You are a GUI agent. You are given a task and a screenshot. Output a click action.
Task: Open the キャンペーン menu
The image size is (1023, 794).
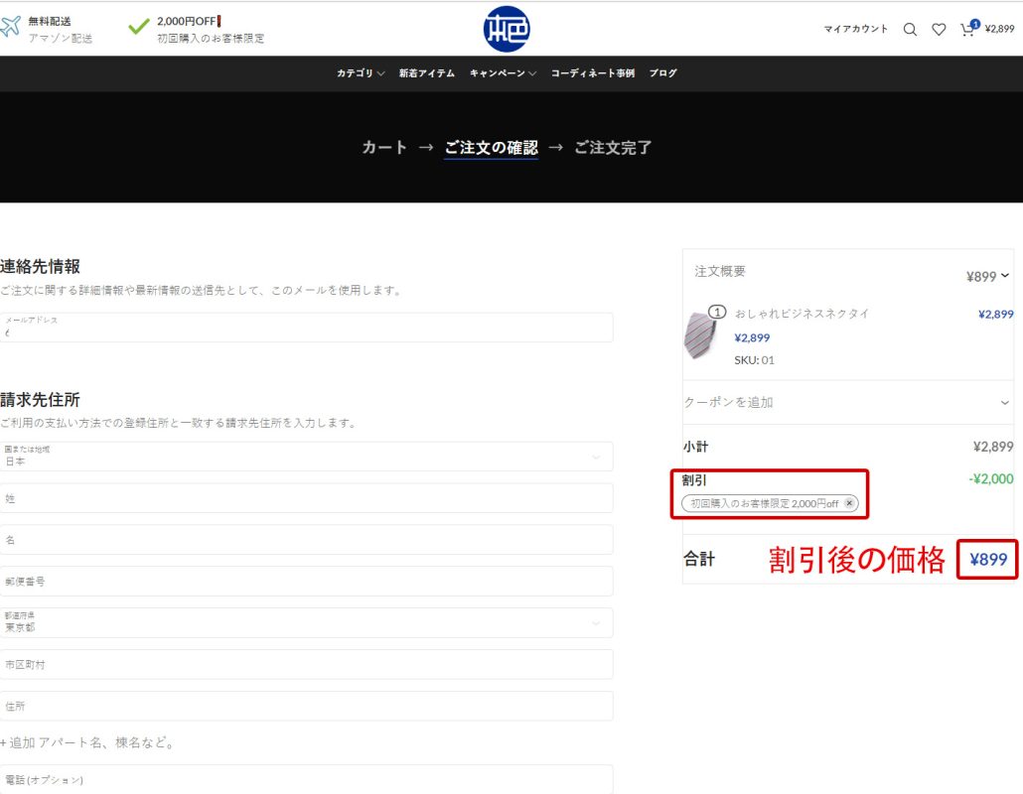(x=503, y=73)
